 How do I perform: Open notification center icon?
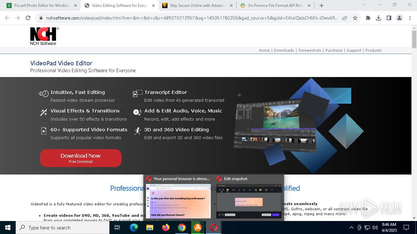(406, 227)
